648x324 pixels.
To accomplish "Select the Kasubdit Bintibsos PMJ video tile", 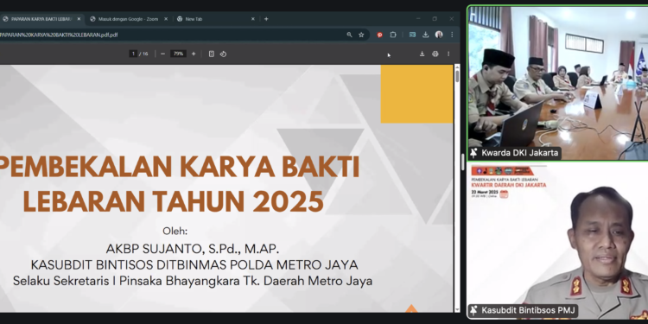I will click(558, 241).
